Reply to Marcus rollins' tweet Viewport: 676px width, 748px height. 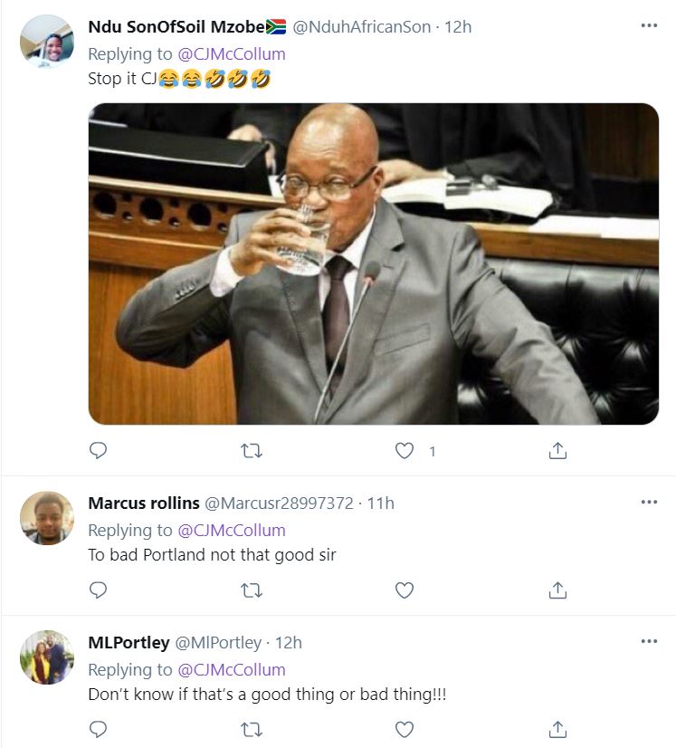point(99,590)
